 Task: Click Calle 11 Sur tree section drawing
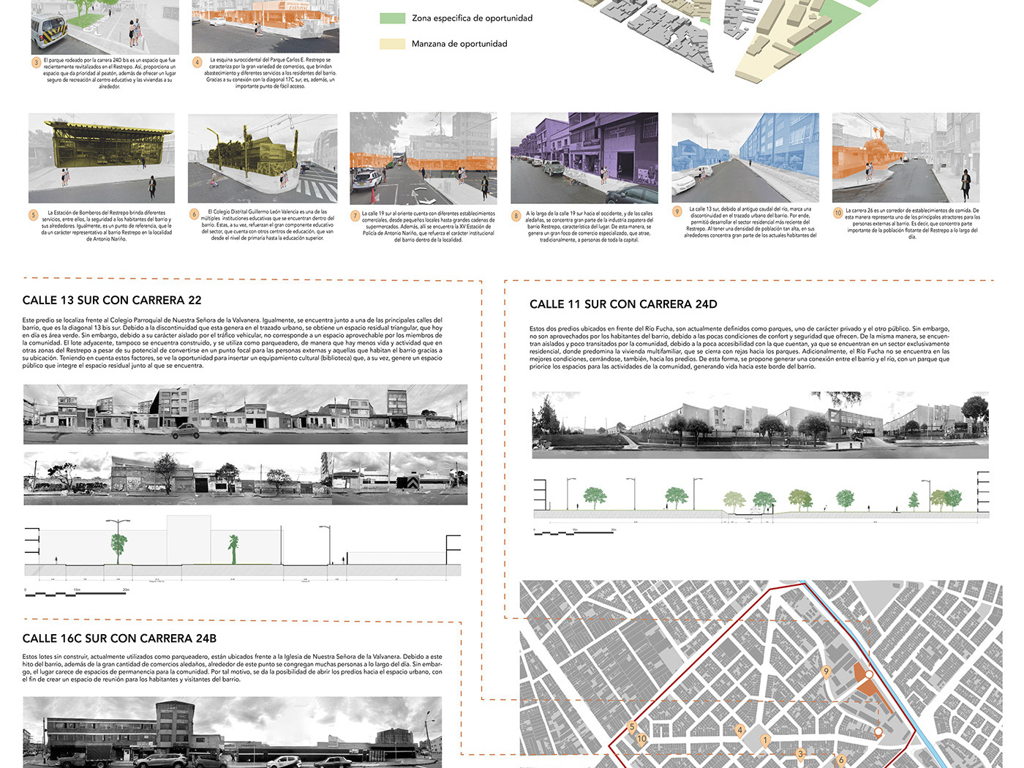[761, 497]
